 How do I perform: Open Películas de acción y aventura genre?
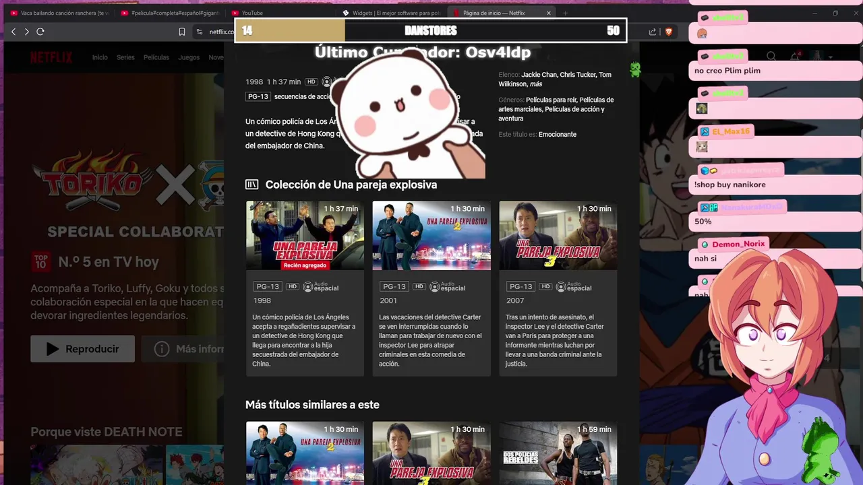[x=555, y=114]
